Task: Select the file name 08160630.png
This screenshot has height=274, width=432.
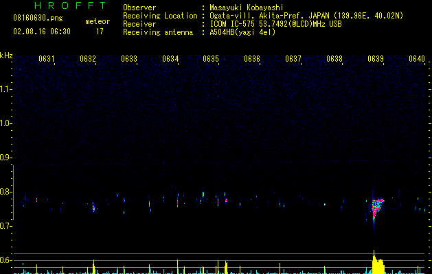Action: tap(38, 18)
